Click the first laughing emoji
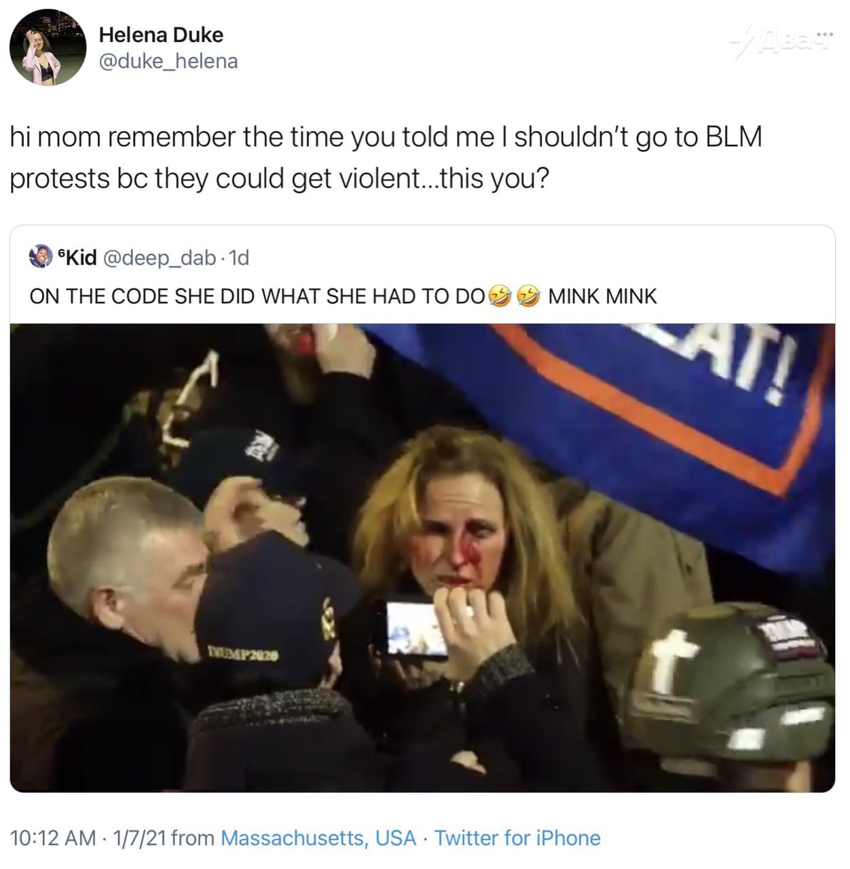The image size is (850, 869). point(499,296)
